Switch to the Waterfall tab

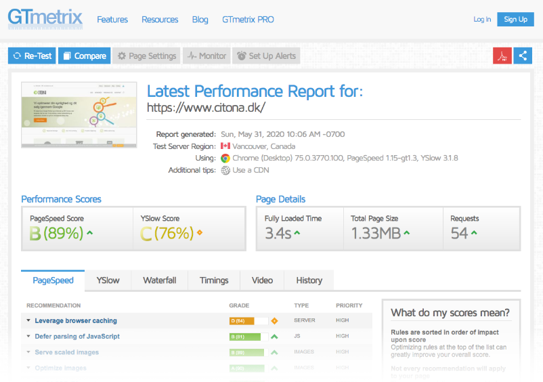click(x=160, y=280)
